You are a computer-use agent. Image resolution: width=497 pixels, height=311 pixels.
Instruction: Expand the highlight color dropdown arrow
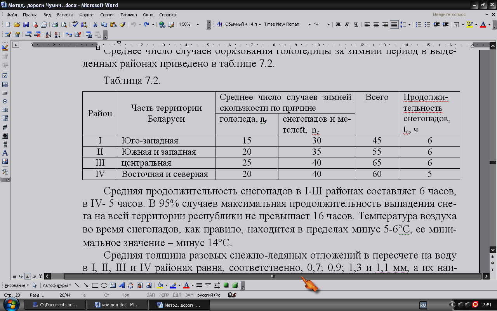point(476,24)
